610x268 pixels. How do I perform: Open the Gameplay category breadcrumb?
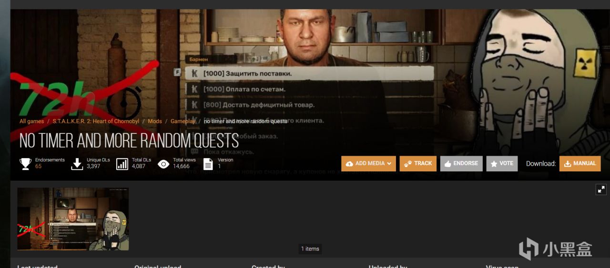(x=183, y=121)
